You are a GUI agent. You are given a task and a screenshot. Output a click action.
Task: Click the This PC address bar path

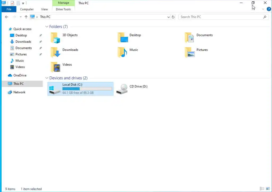pos(45,17)
